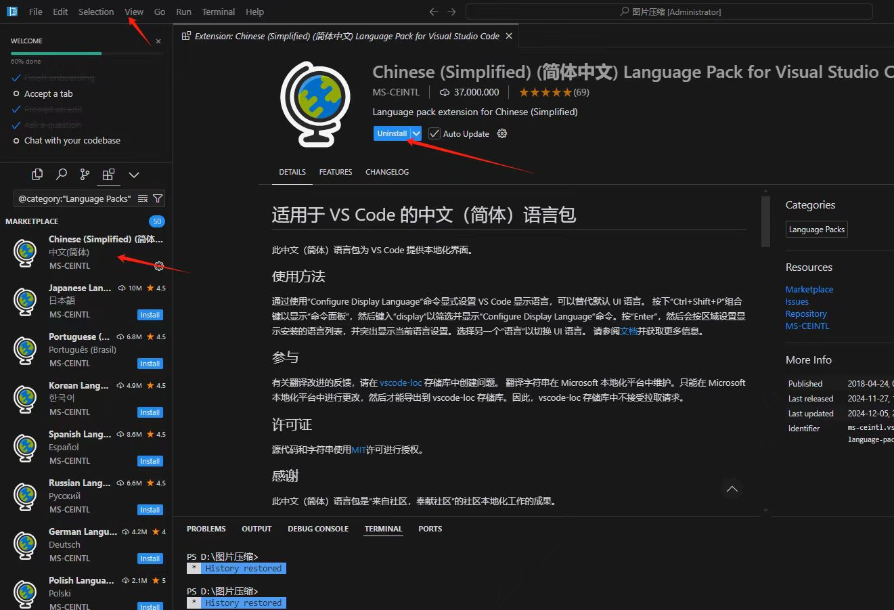Open the File menu
The height and width of the screenshot is (610, 894).
36,12
